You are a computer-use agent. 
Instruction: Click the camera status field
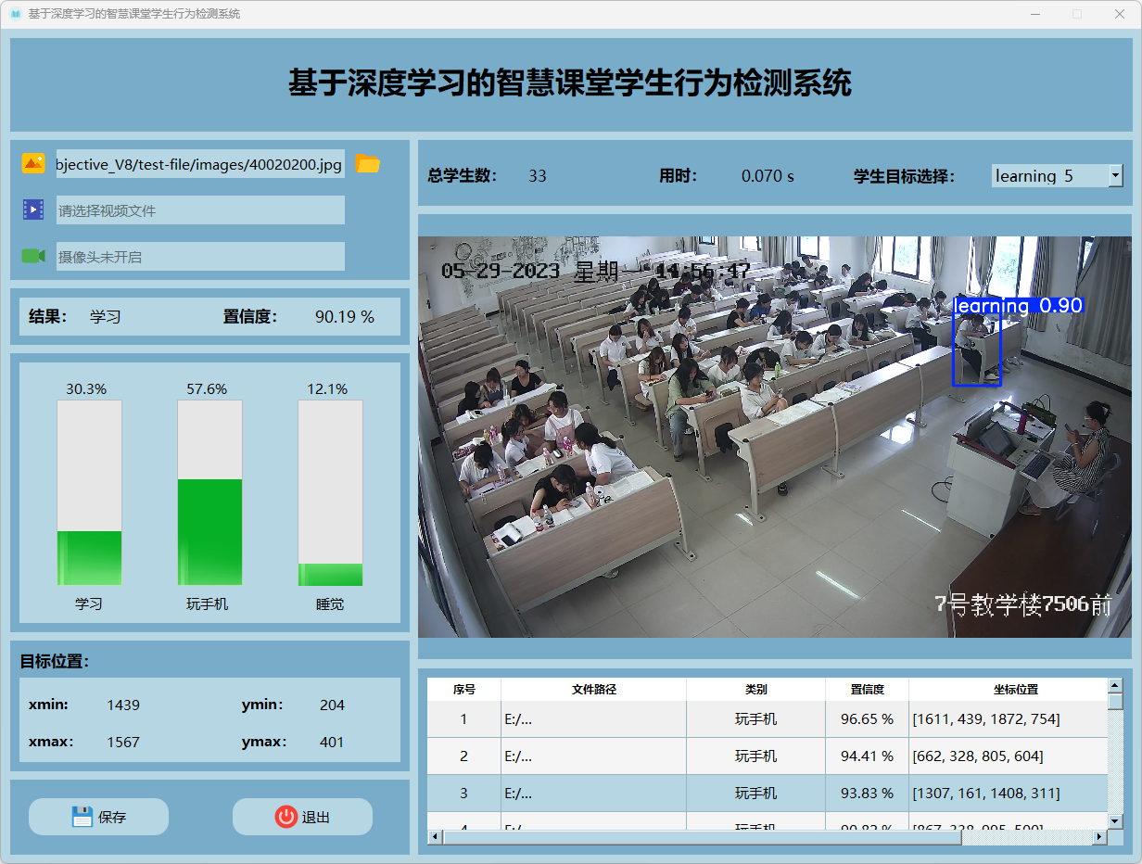[x=199, y=256]
